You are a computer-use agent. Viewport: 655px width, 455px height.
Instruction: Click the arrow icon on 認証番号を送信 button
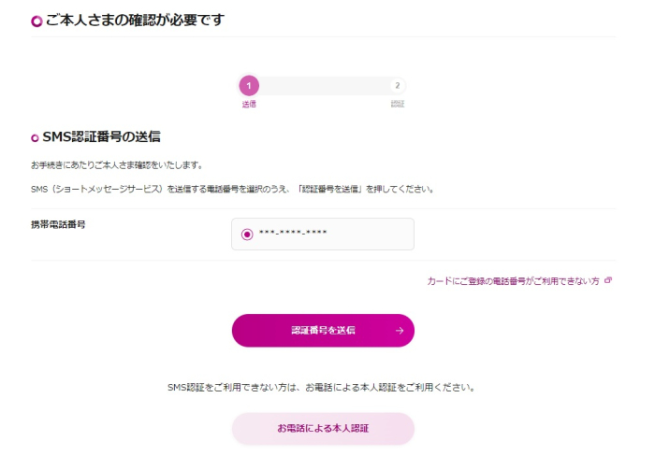point(400,331)
